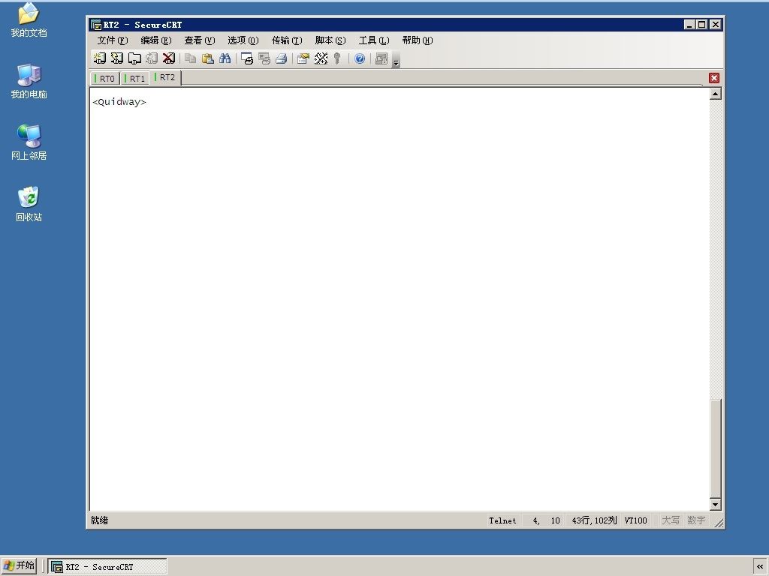Open the 文件(F) menu

point(113,40)
